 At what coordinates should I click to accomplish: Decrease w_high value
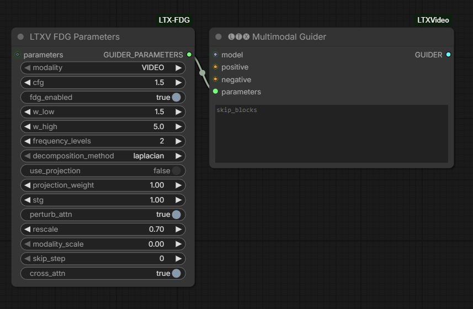[x=28, y=126]
